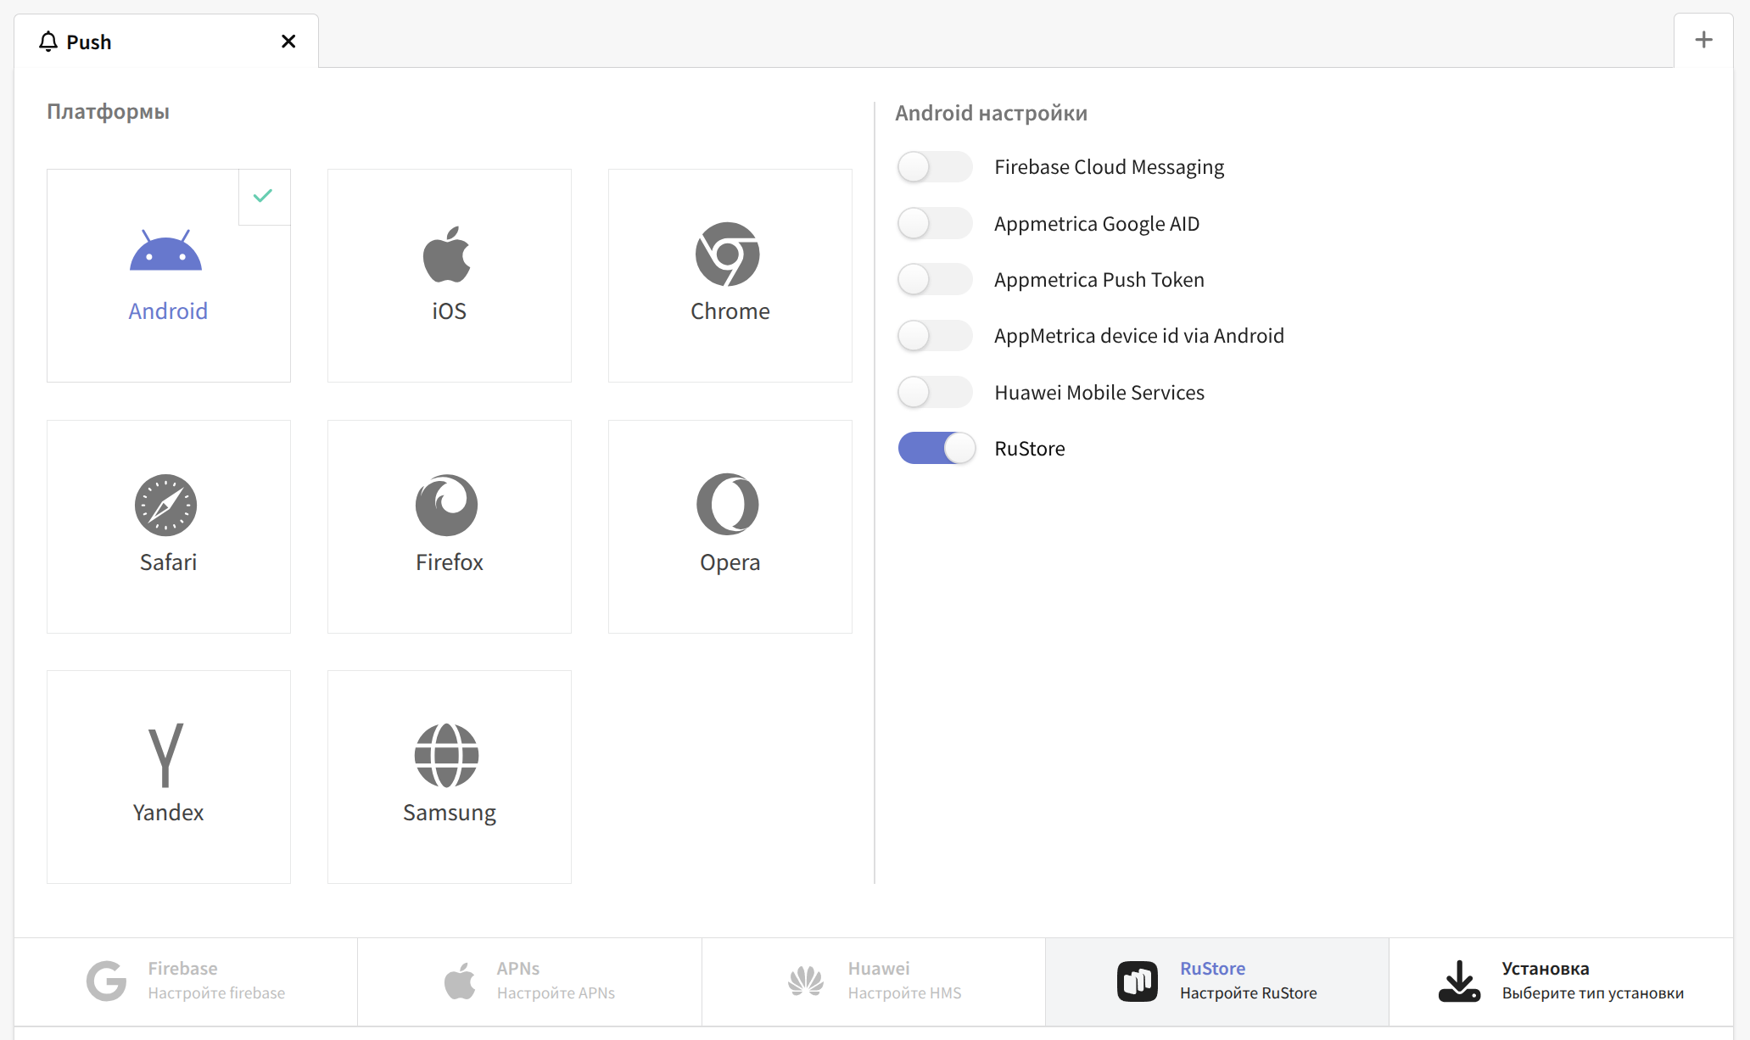Screen dimensions: 1750x1040
Task: Open the Установка installation step
Action: coord(1561,981)
